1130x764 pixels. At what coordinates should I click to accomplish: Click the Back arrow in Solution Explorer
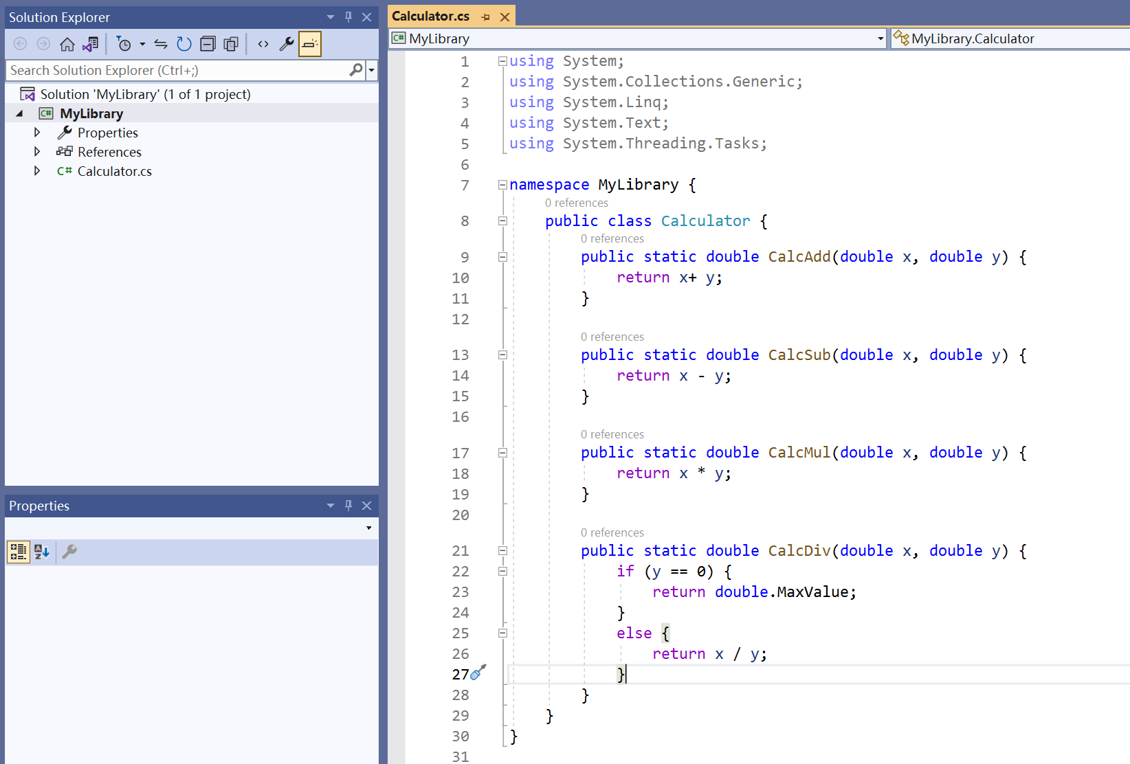coord(21,45)
